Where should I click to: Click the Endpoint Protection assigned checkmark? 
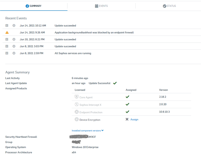coord(127,112)
